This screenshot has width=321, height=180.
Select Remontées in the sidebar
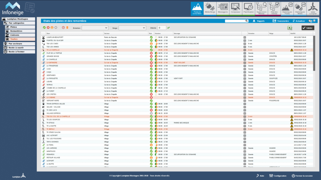(x=20, y=31)
